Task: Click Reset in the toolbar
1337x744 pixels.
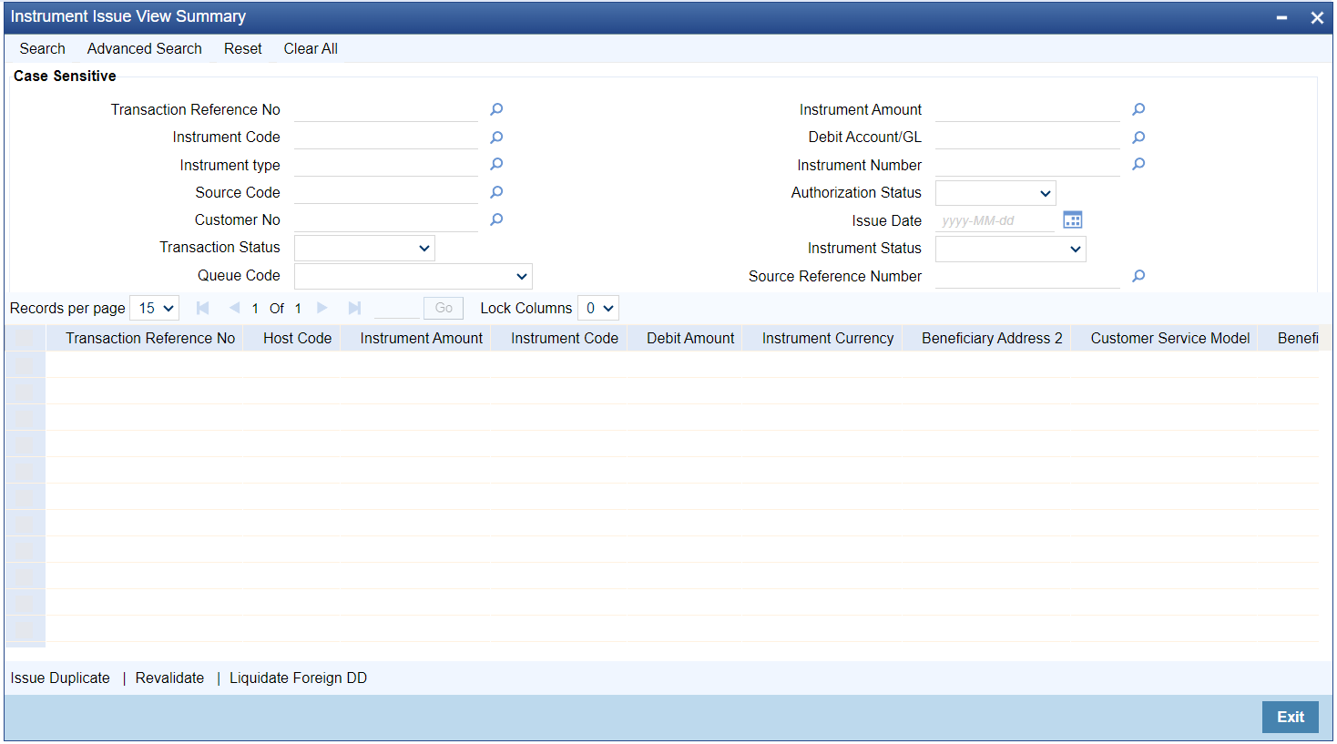Action: point(243,48)
